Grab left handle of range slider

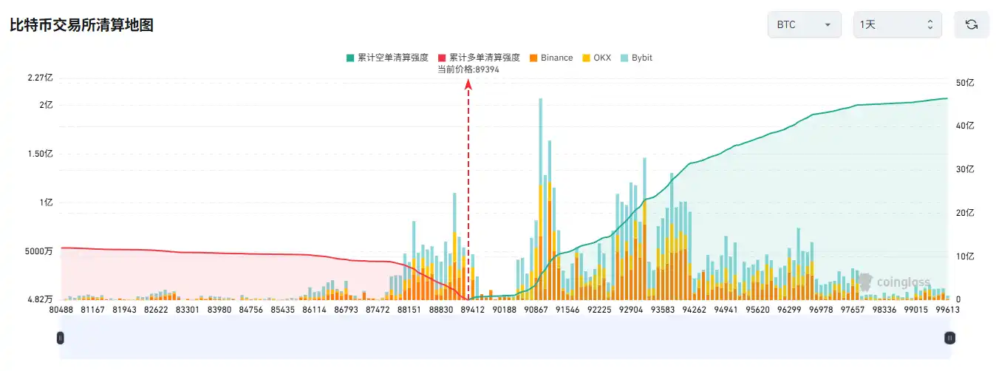click(61, 338)
